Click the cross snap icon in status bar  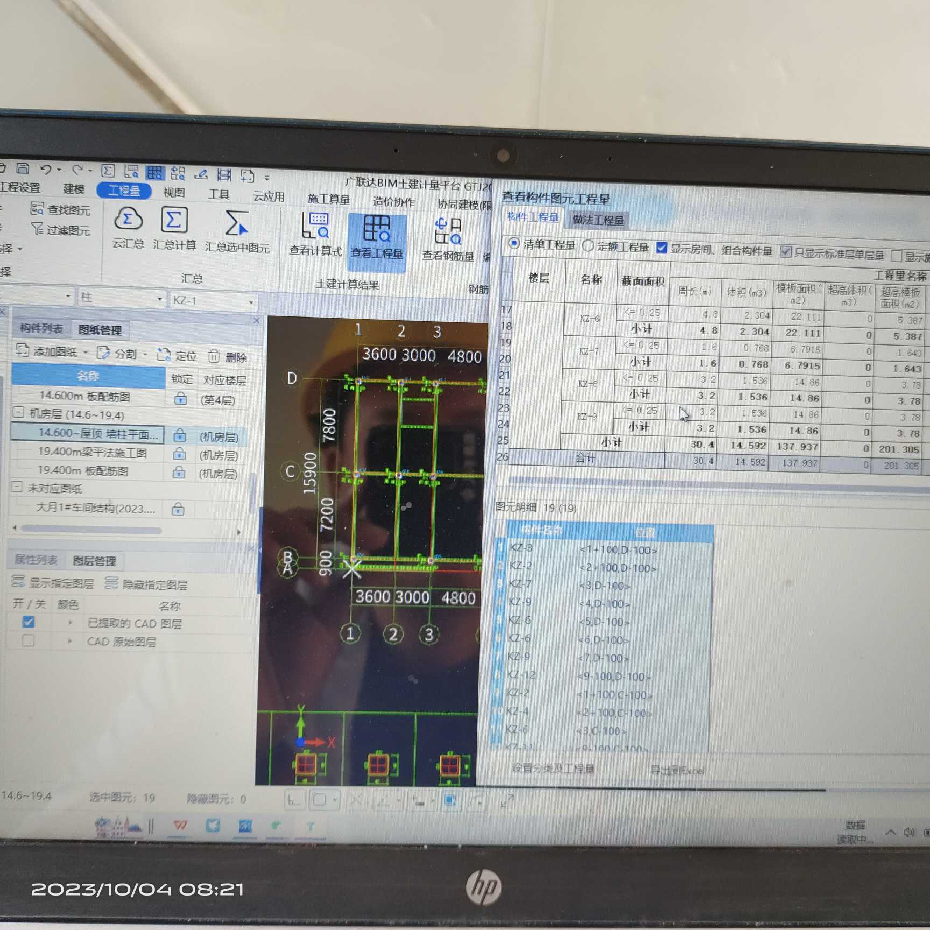355,800
